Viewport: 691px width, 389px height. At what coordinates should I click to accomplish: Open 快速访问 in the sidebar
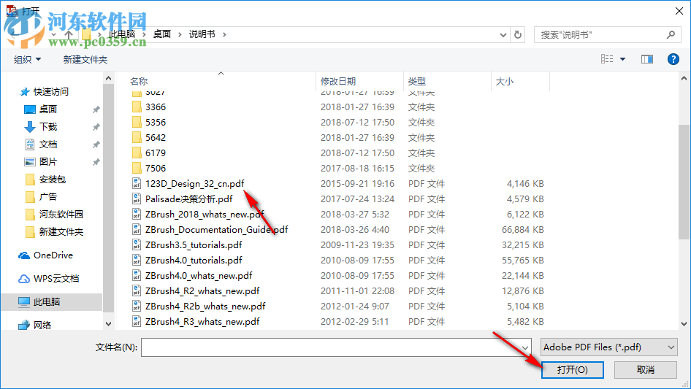[51, 92]
